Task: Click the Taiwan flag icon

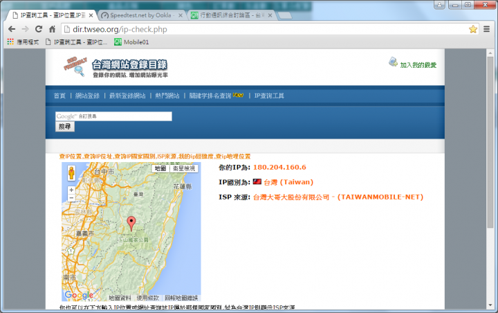Action: [x=257, y=181]
